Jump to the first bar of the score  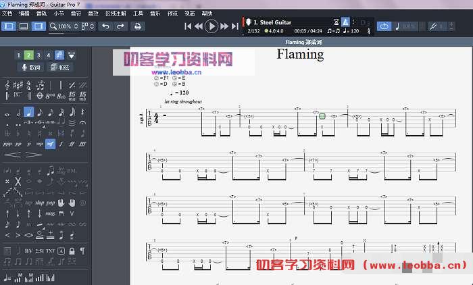[189, 26]
